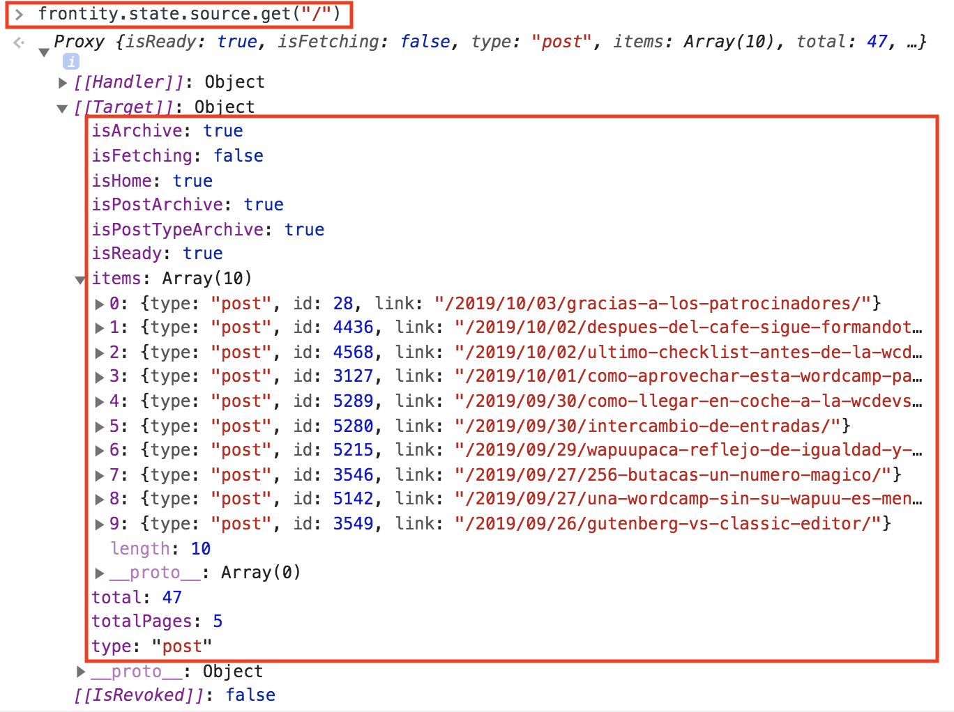This screenshot has height=712, width=954.
Task: Expand the __proto__: Object entry
Action: pos(81,672)
